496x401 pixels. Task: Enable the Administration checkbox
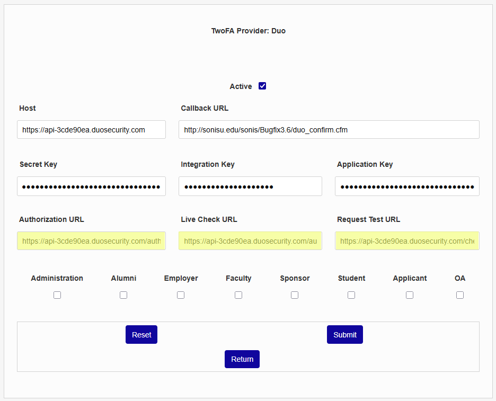click(57, 295)
